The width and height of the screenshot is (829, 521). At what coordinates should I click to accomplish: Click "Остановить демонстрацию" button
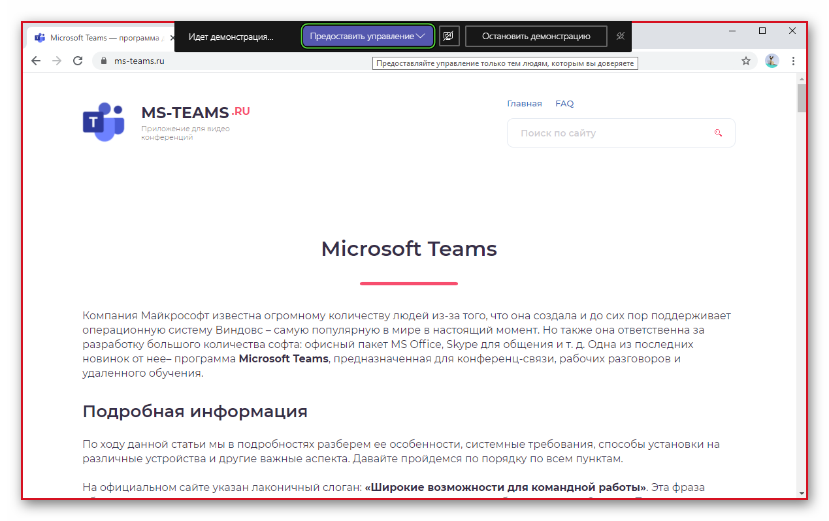536,36
